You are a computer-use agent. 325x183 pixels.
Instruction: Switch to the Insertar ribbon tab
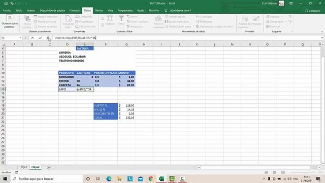[x=31, y=10]
